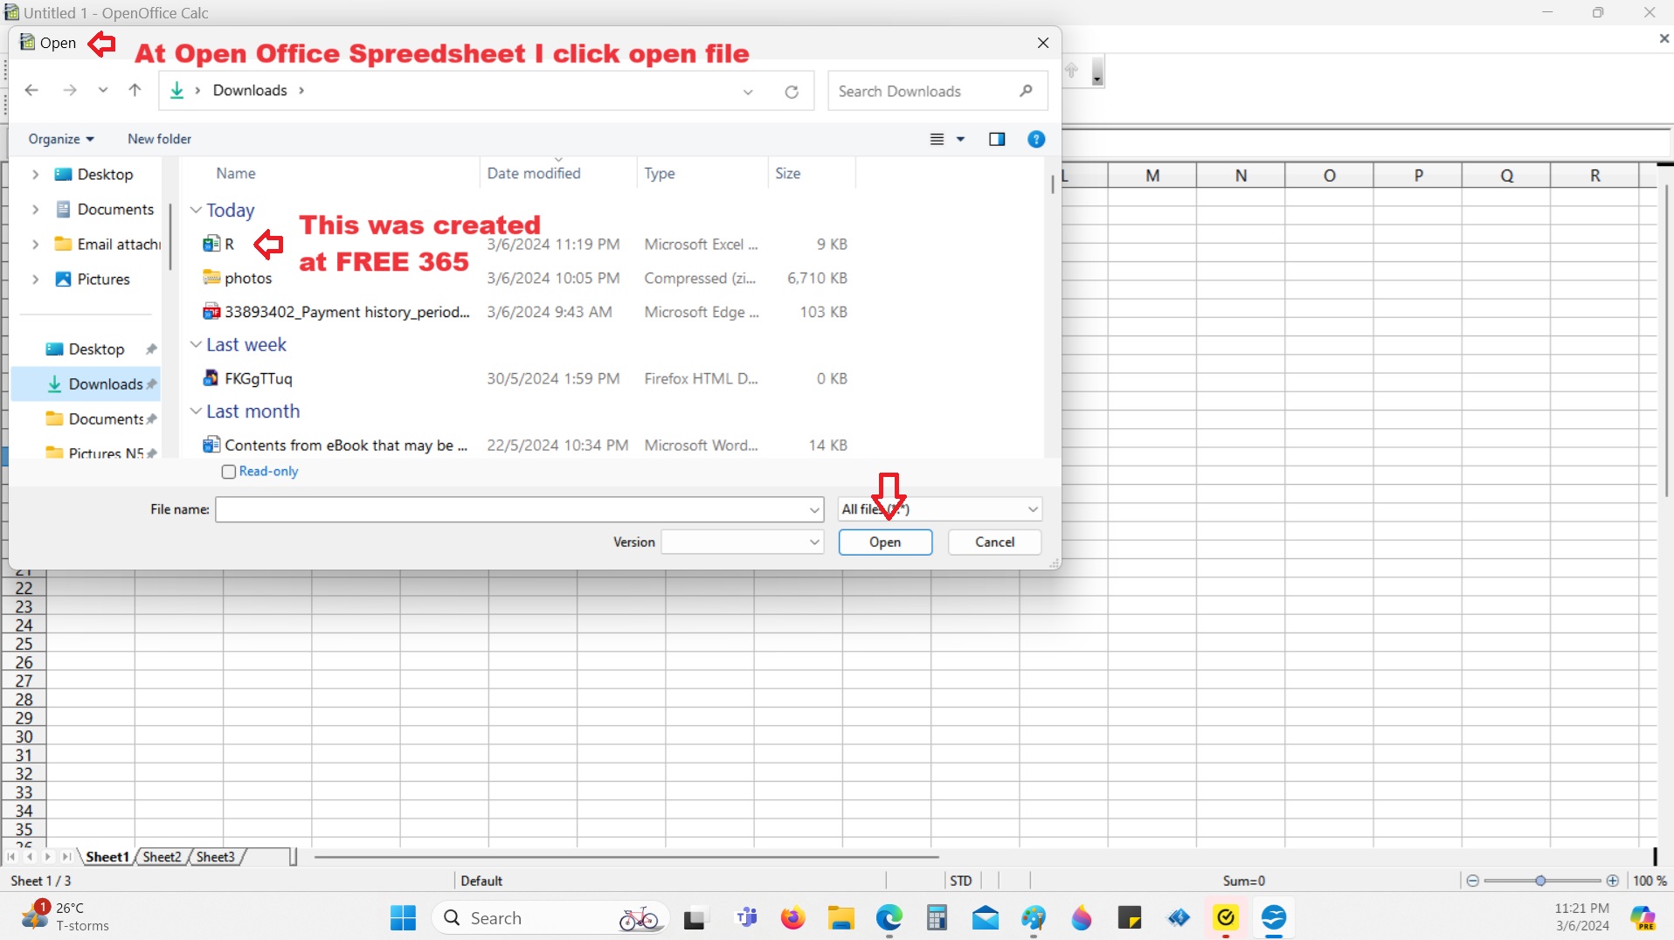Click the zoom in plus icon in status bar
This screenshot has width=1674, height=940.
point(1613,881)
